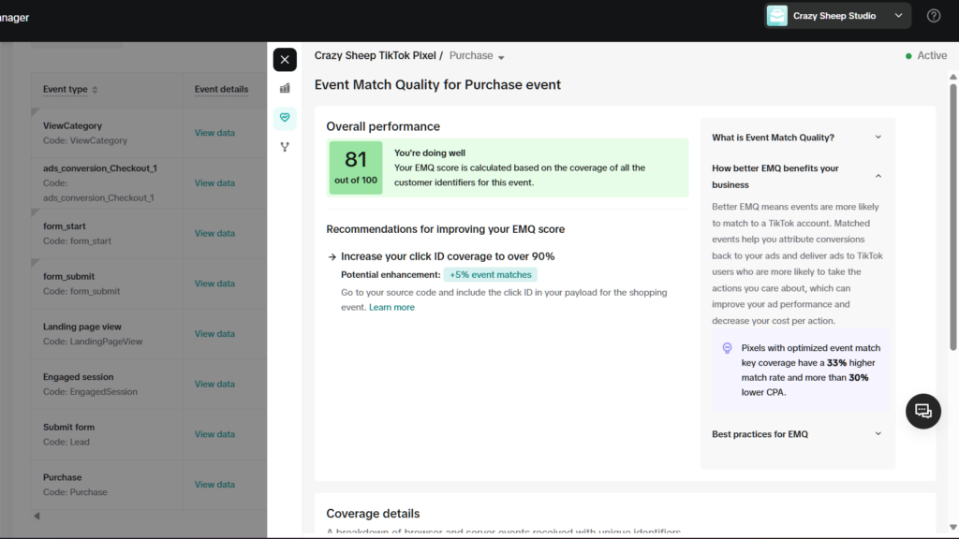This screenshot has height=539, width=959.
Task: Click the Crazy Sheep Studio account avatar
Action: tap(777, 16)
